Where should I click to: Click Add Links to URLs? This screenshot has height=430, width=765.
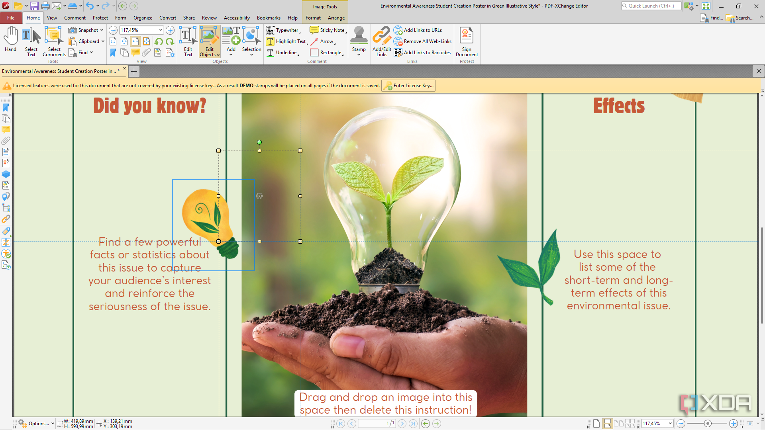(x=418, y=30)
